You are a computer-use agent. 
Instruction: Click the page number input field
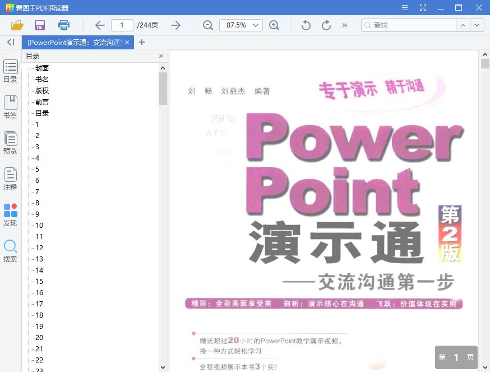(x=122, y=25)
